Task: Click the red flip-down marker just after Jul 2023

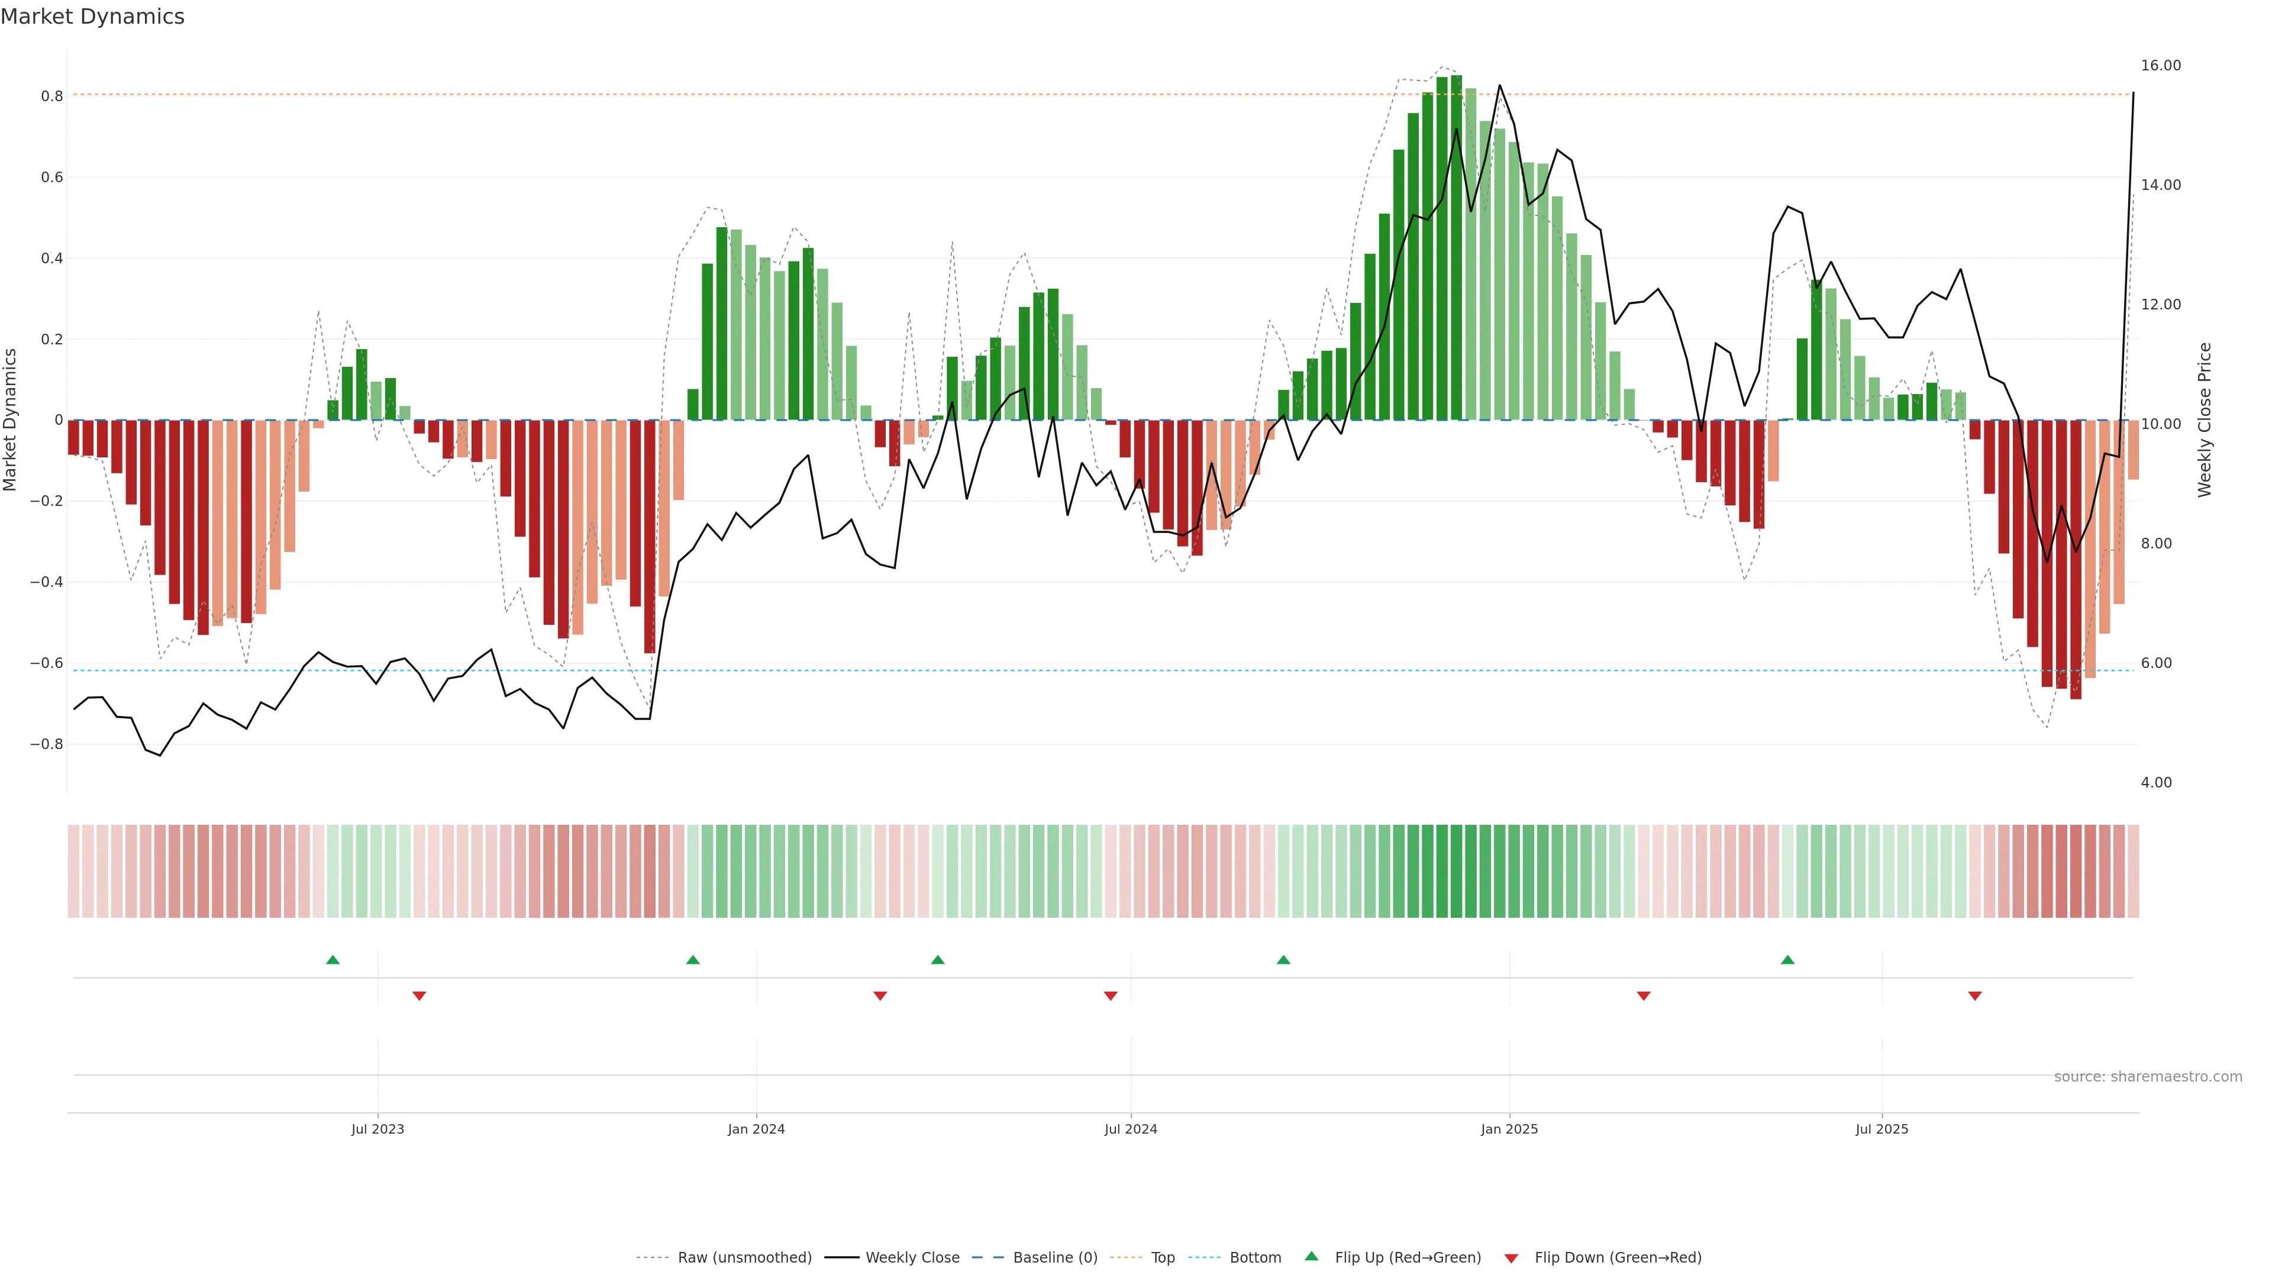Action: pos(419,996)
